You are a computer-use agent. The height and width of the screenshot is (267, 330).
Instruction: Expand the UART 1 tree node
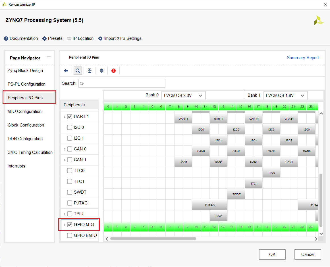pos(65,117)
